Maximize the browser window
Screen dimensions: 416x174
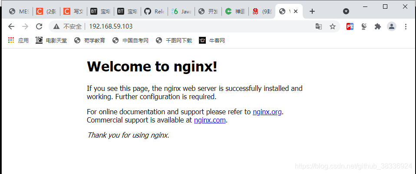tap(385, 6)
